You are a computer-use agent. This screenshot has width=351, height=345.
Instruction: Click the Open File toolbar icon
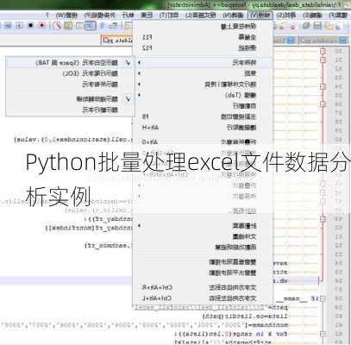point(329,26)
